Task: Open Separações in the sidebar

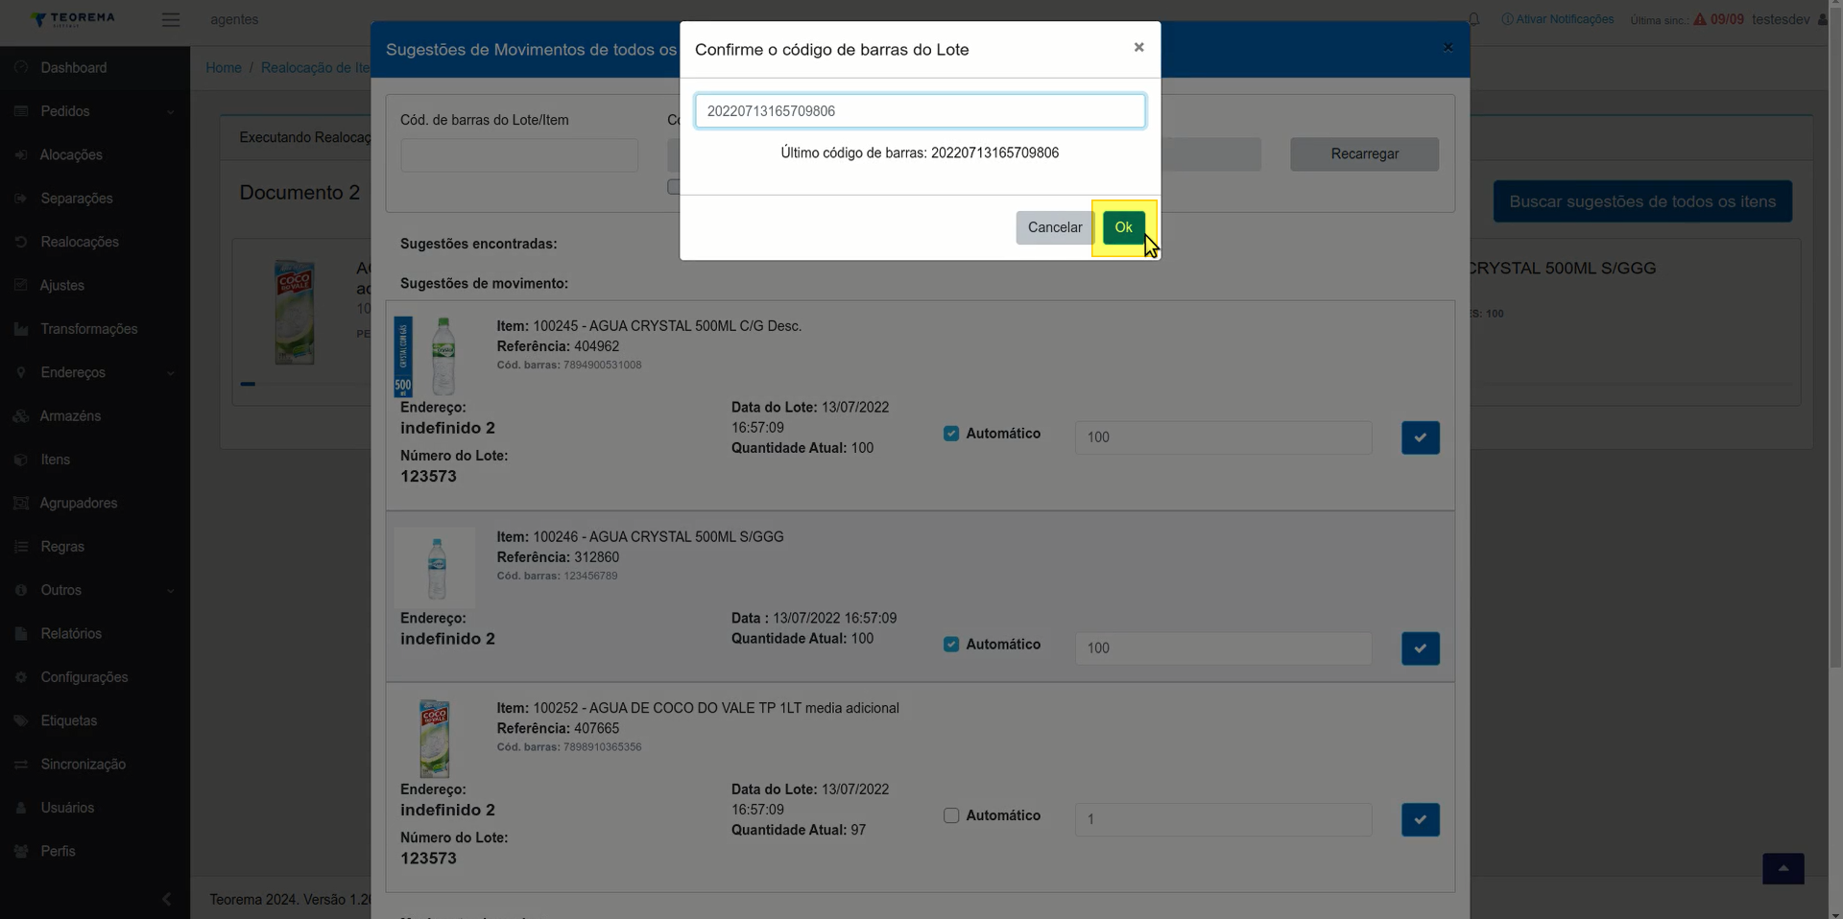Action: coord(77,199)
